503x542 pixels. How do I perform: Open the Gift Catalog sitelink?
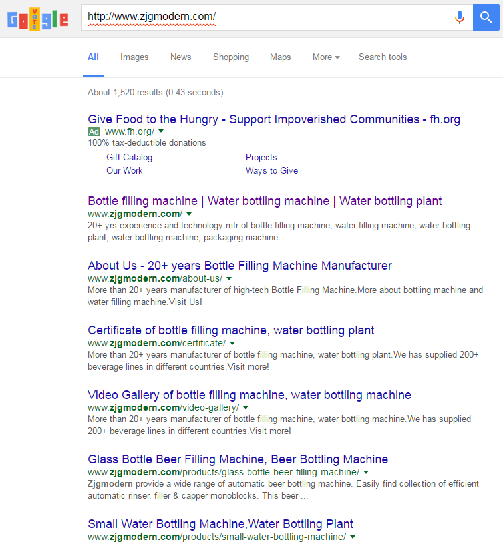[x=129, y=158]
